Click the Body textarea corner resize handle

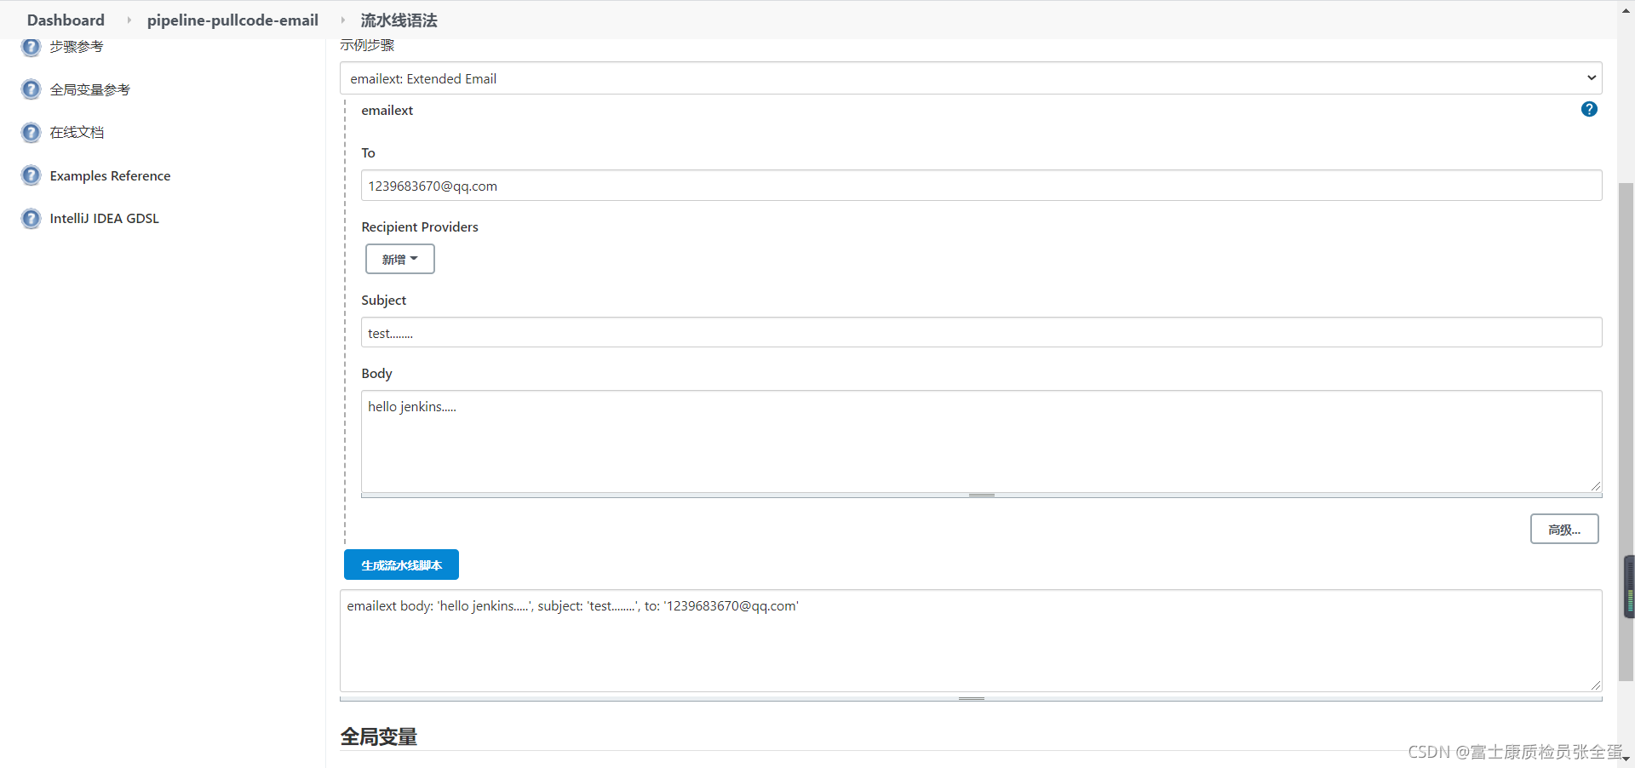[x=1595, y=485]
